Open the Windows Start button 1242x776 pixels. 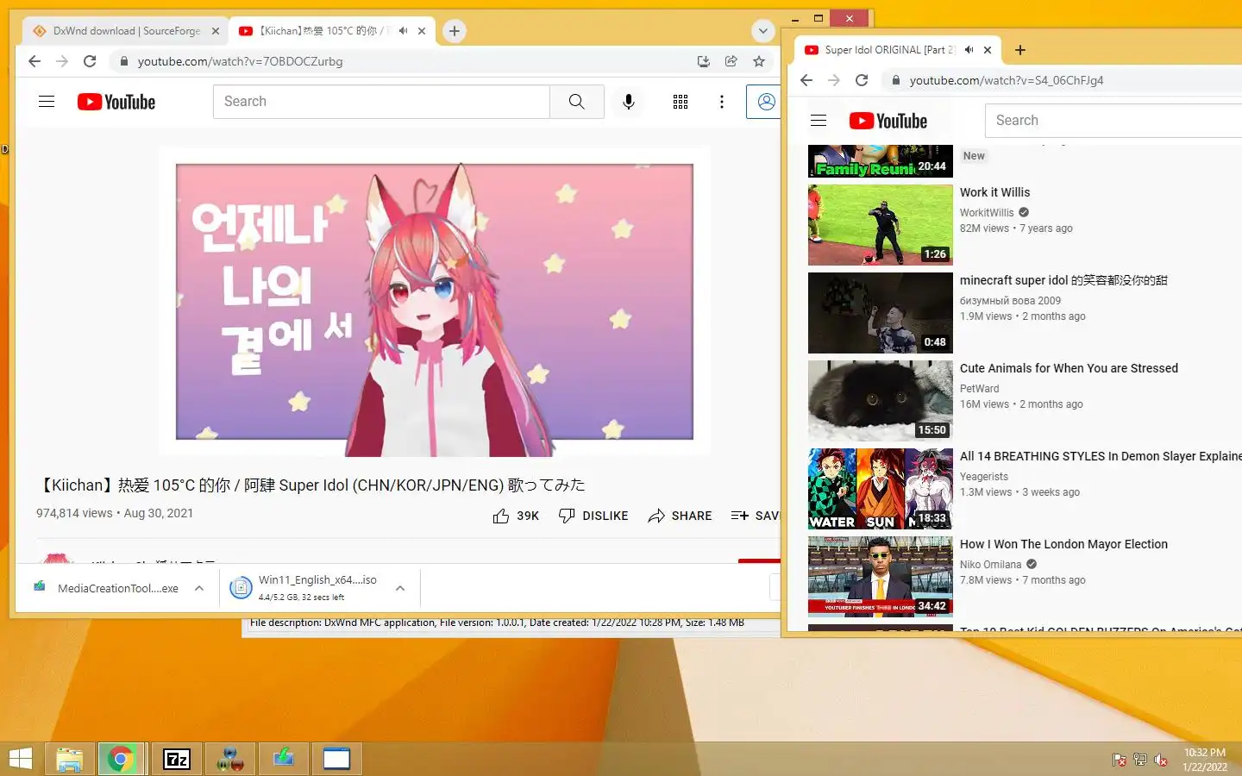[21, 759]
